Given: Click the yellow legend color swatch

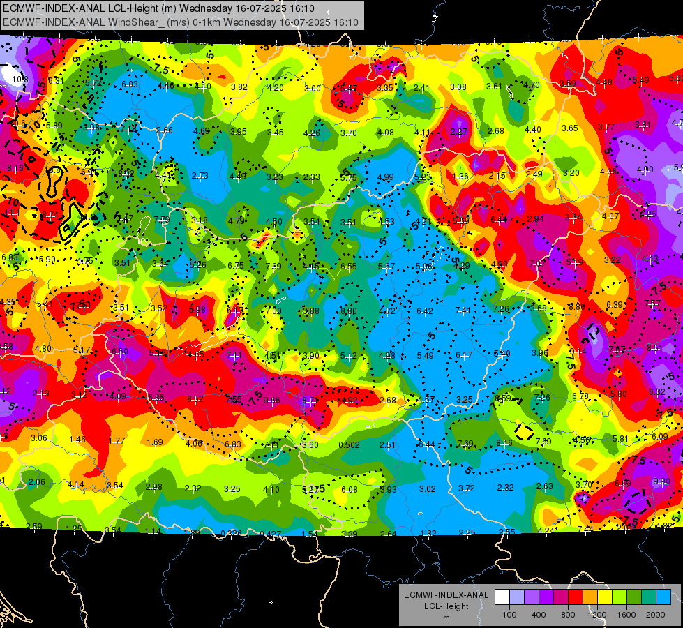Looking at the screenshot, I should (605, 597).
